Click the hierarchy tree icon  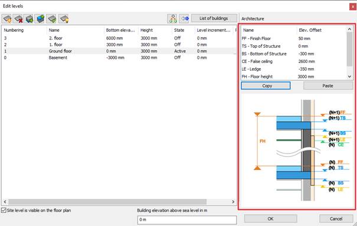[x=173, y=19]
